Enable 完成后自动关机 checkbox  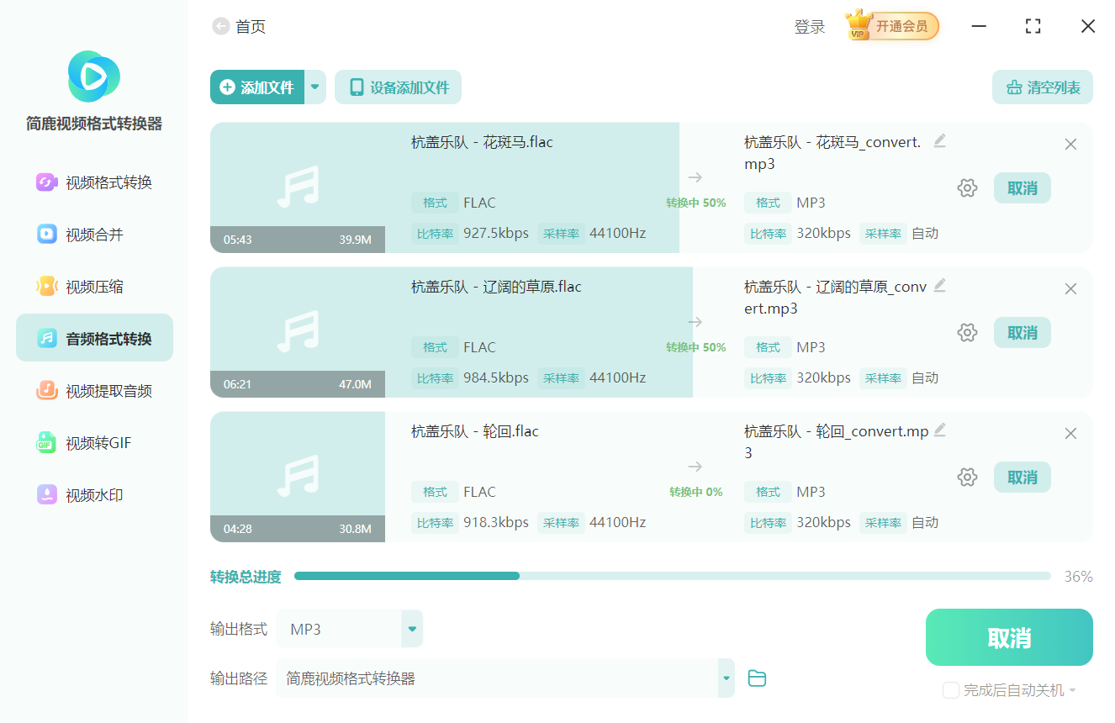click(x=951, y=690)
